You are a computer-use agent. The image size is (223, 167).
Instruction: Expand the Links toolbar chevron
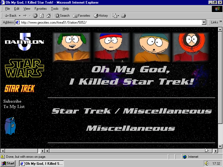[220, 22]
